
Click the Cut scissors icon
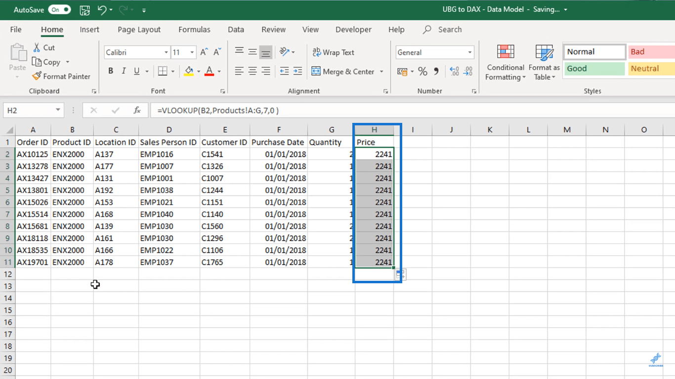[x=37, y=47]
